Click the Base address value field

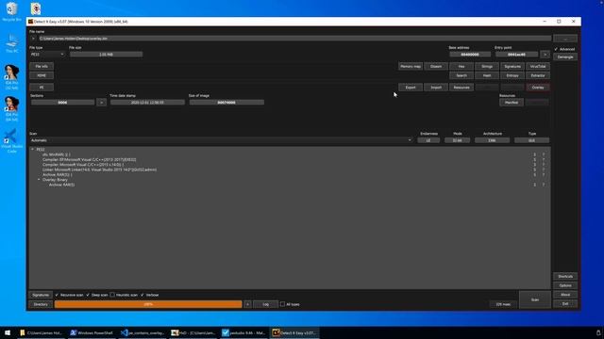470,55
